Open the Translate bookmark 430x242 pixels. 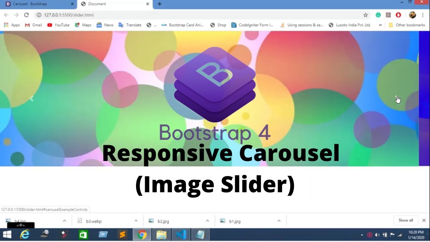pos(130,25)
